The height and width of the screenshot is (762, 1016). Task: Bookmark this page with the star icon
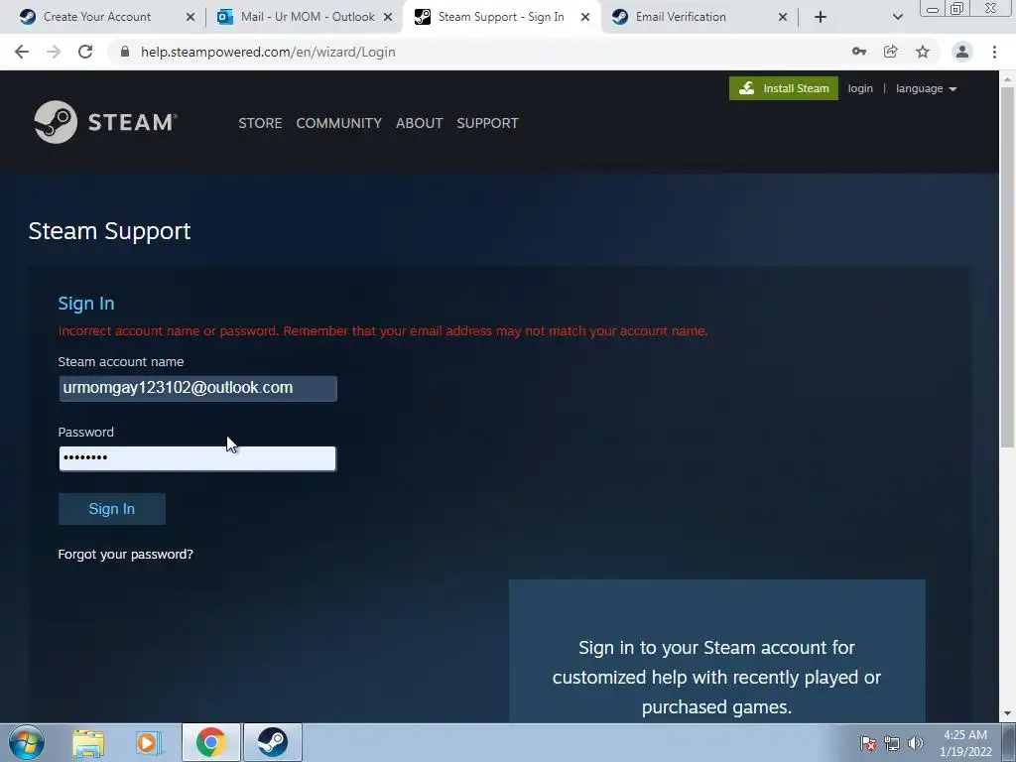tap(923, 52)
